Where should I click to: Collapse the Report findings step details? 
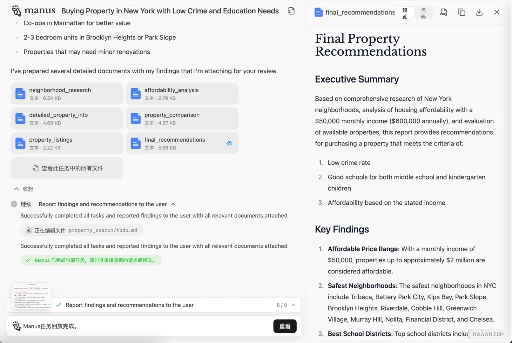click(x=173, y=204)
